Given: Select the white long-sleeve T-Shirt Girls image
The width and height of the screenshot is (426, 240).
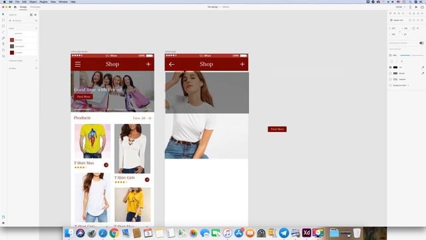Looking at the screenshot, I should click(132, 149).
